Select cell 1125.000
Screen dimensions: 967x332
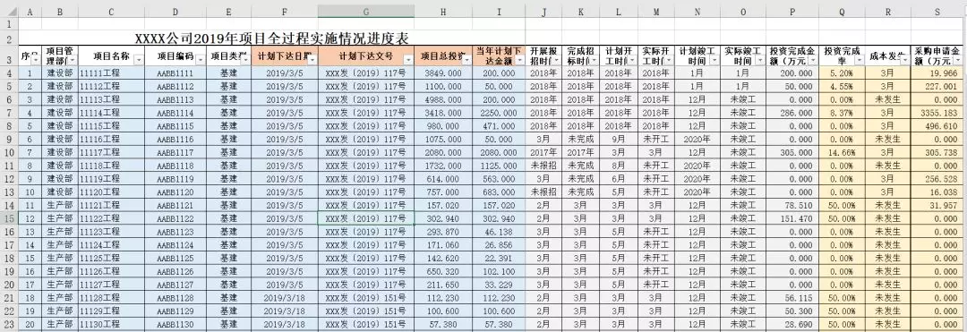[499, 166]
